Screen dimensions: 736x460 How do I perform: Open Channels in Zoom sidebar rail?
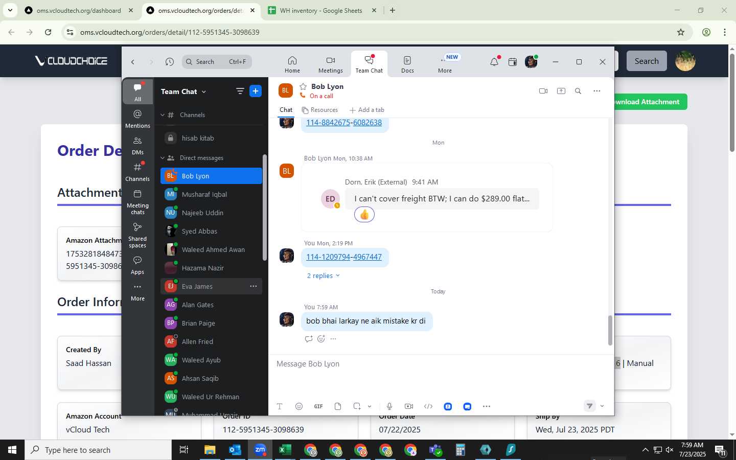pyautogui.click(x=137, y=172)
